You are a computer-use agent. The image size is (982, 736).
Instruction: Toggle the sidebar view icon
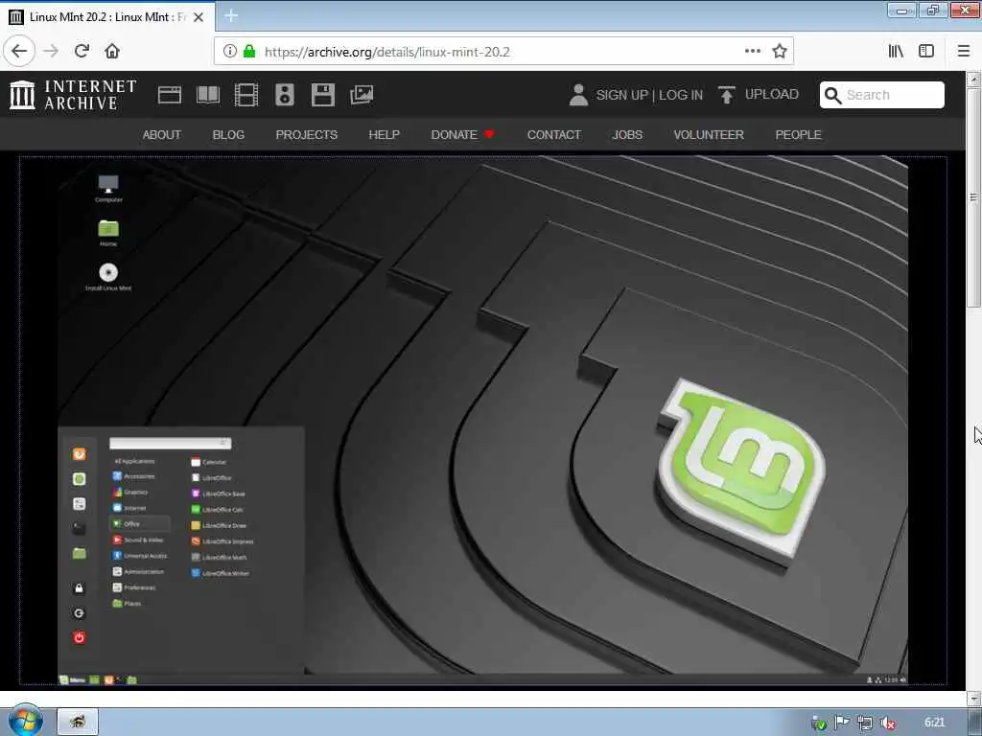(x=926, y=52)
